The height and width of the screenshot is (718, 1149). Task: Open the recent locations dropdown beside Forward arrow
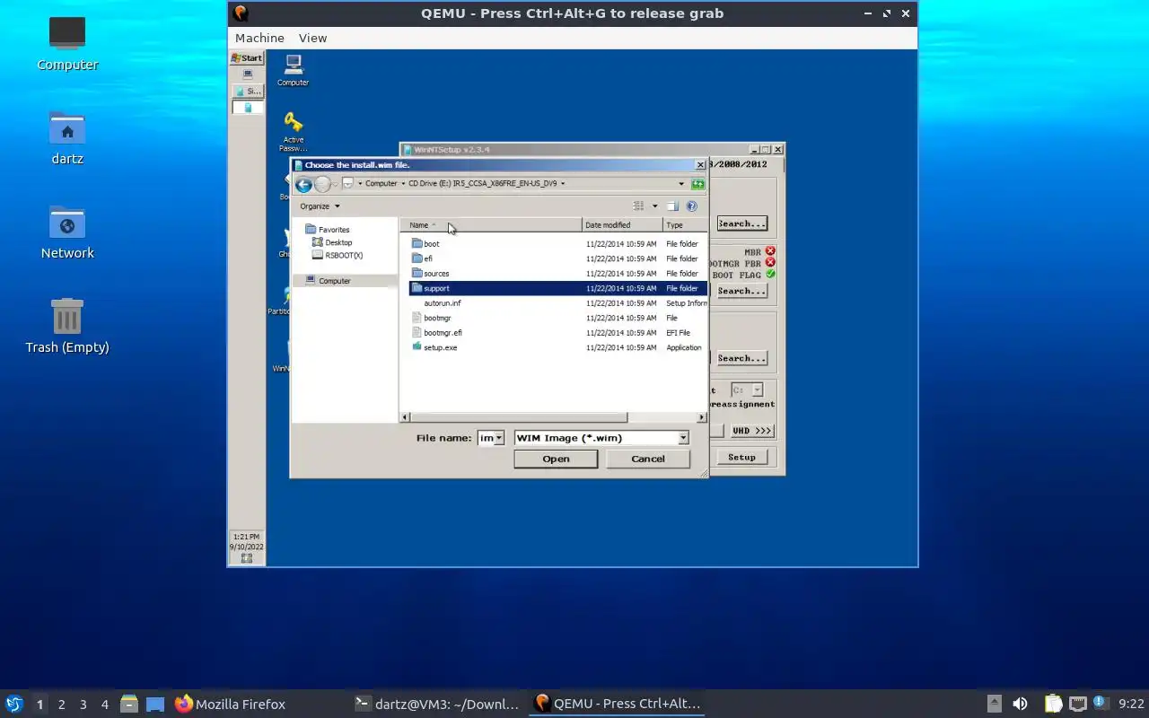tap(336, 184)
